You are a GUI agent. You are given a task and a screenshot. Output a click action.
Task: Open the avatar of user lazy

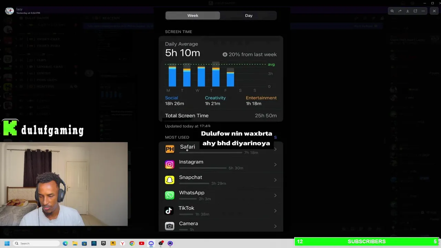(x=9, y=11)
